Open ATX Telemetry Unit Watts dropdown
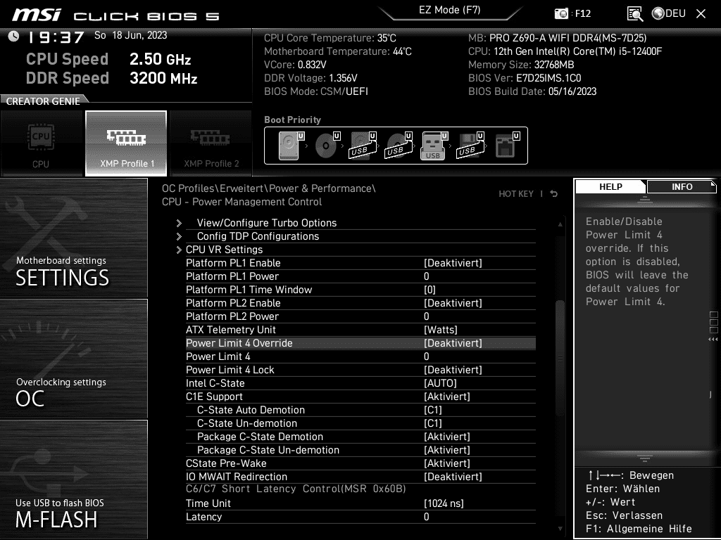The image size is (721, 540). [441, 330]
